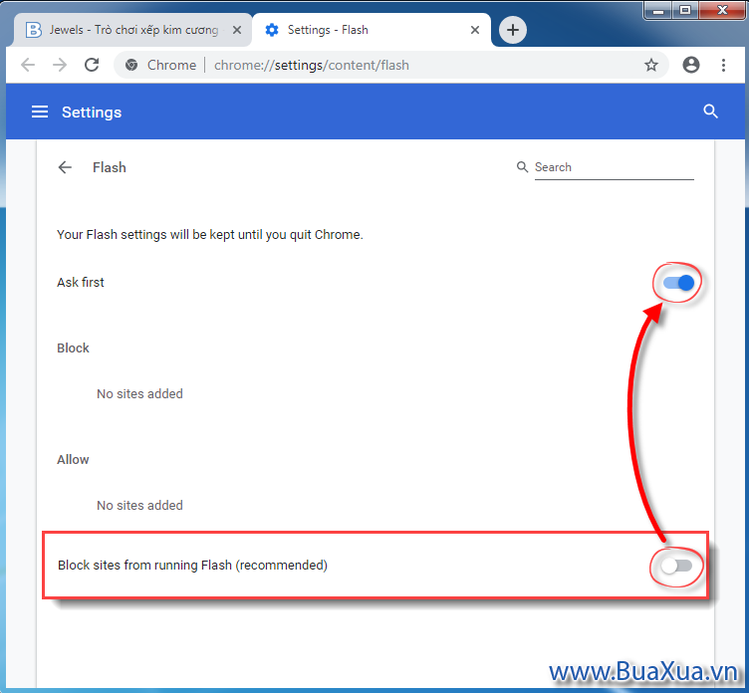Close the Jewels tab
Image resolution: width=749 pixels, height=693 pixels.
236,30
